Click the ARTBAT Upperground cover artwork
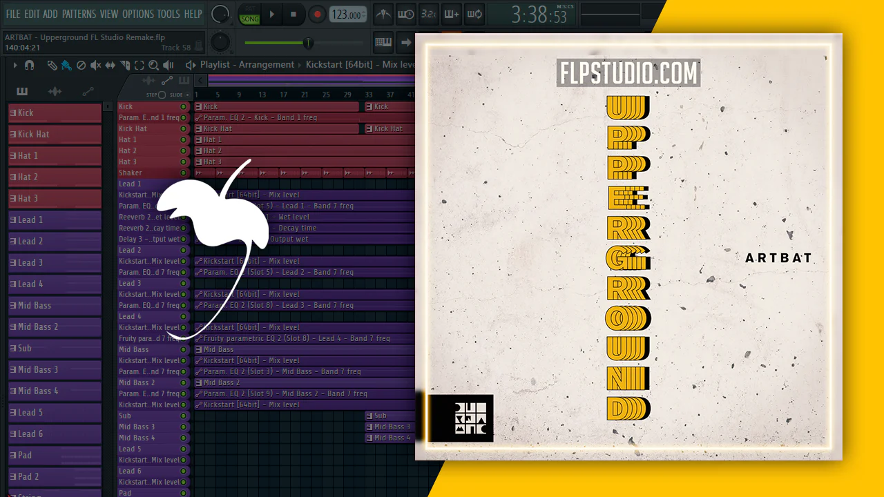The width and height of the screenshot is (884, 497). coord(628,246)
